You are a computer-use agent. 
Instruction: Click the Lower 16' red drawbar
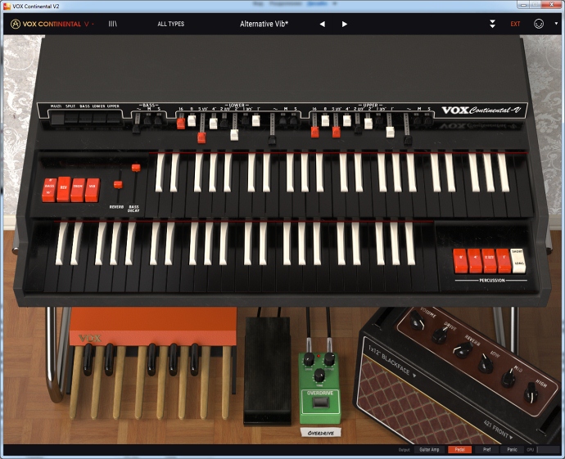(x=181, y=124)
